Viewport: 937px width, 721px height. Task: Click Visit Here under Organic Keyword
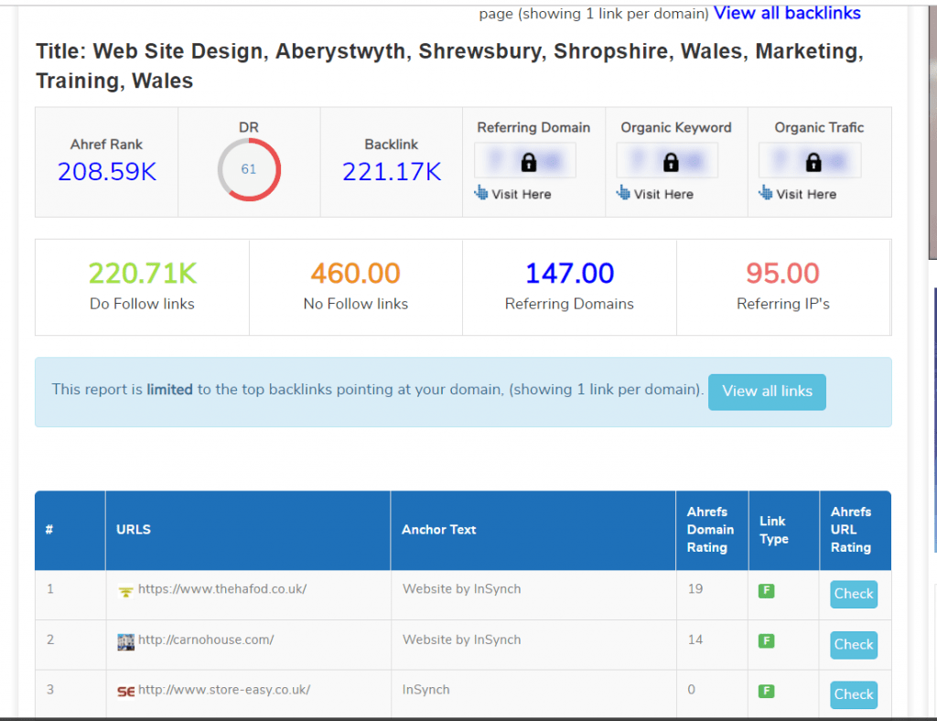click(x=663, y=194)
